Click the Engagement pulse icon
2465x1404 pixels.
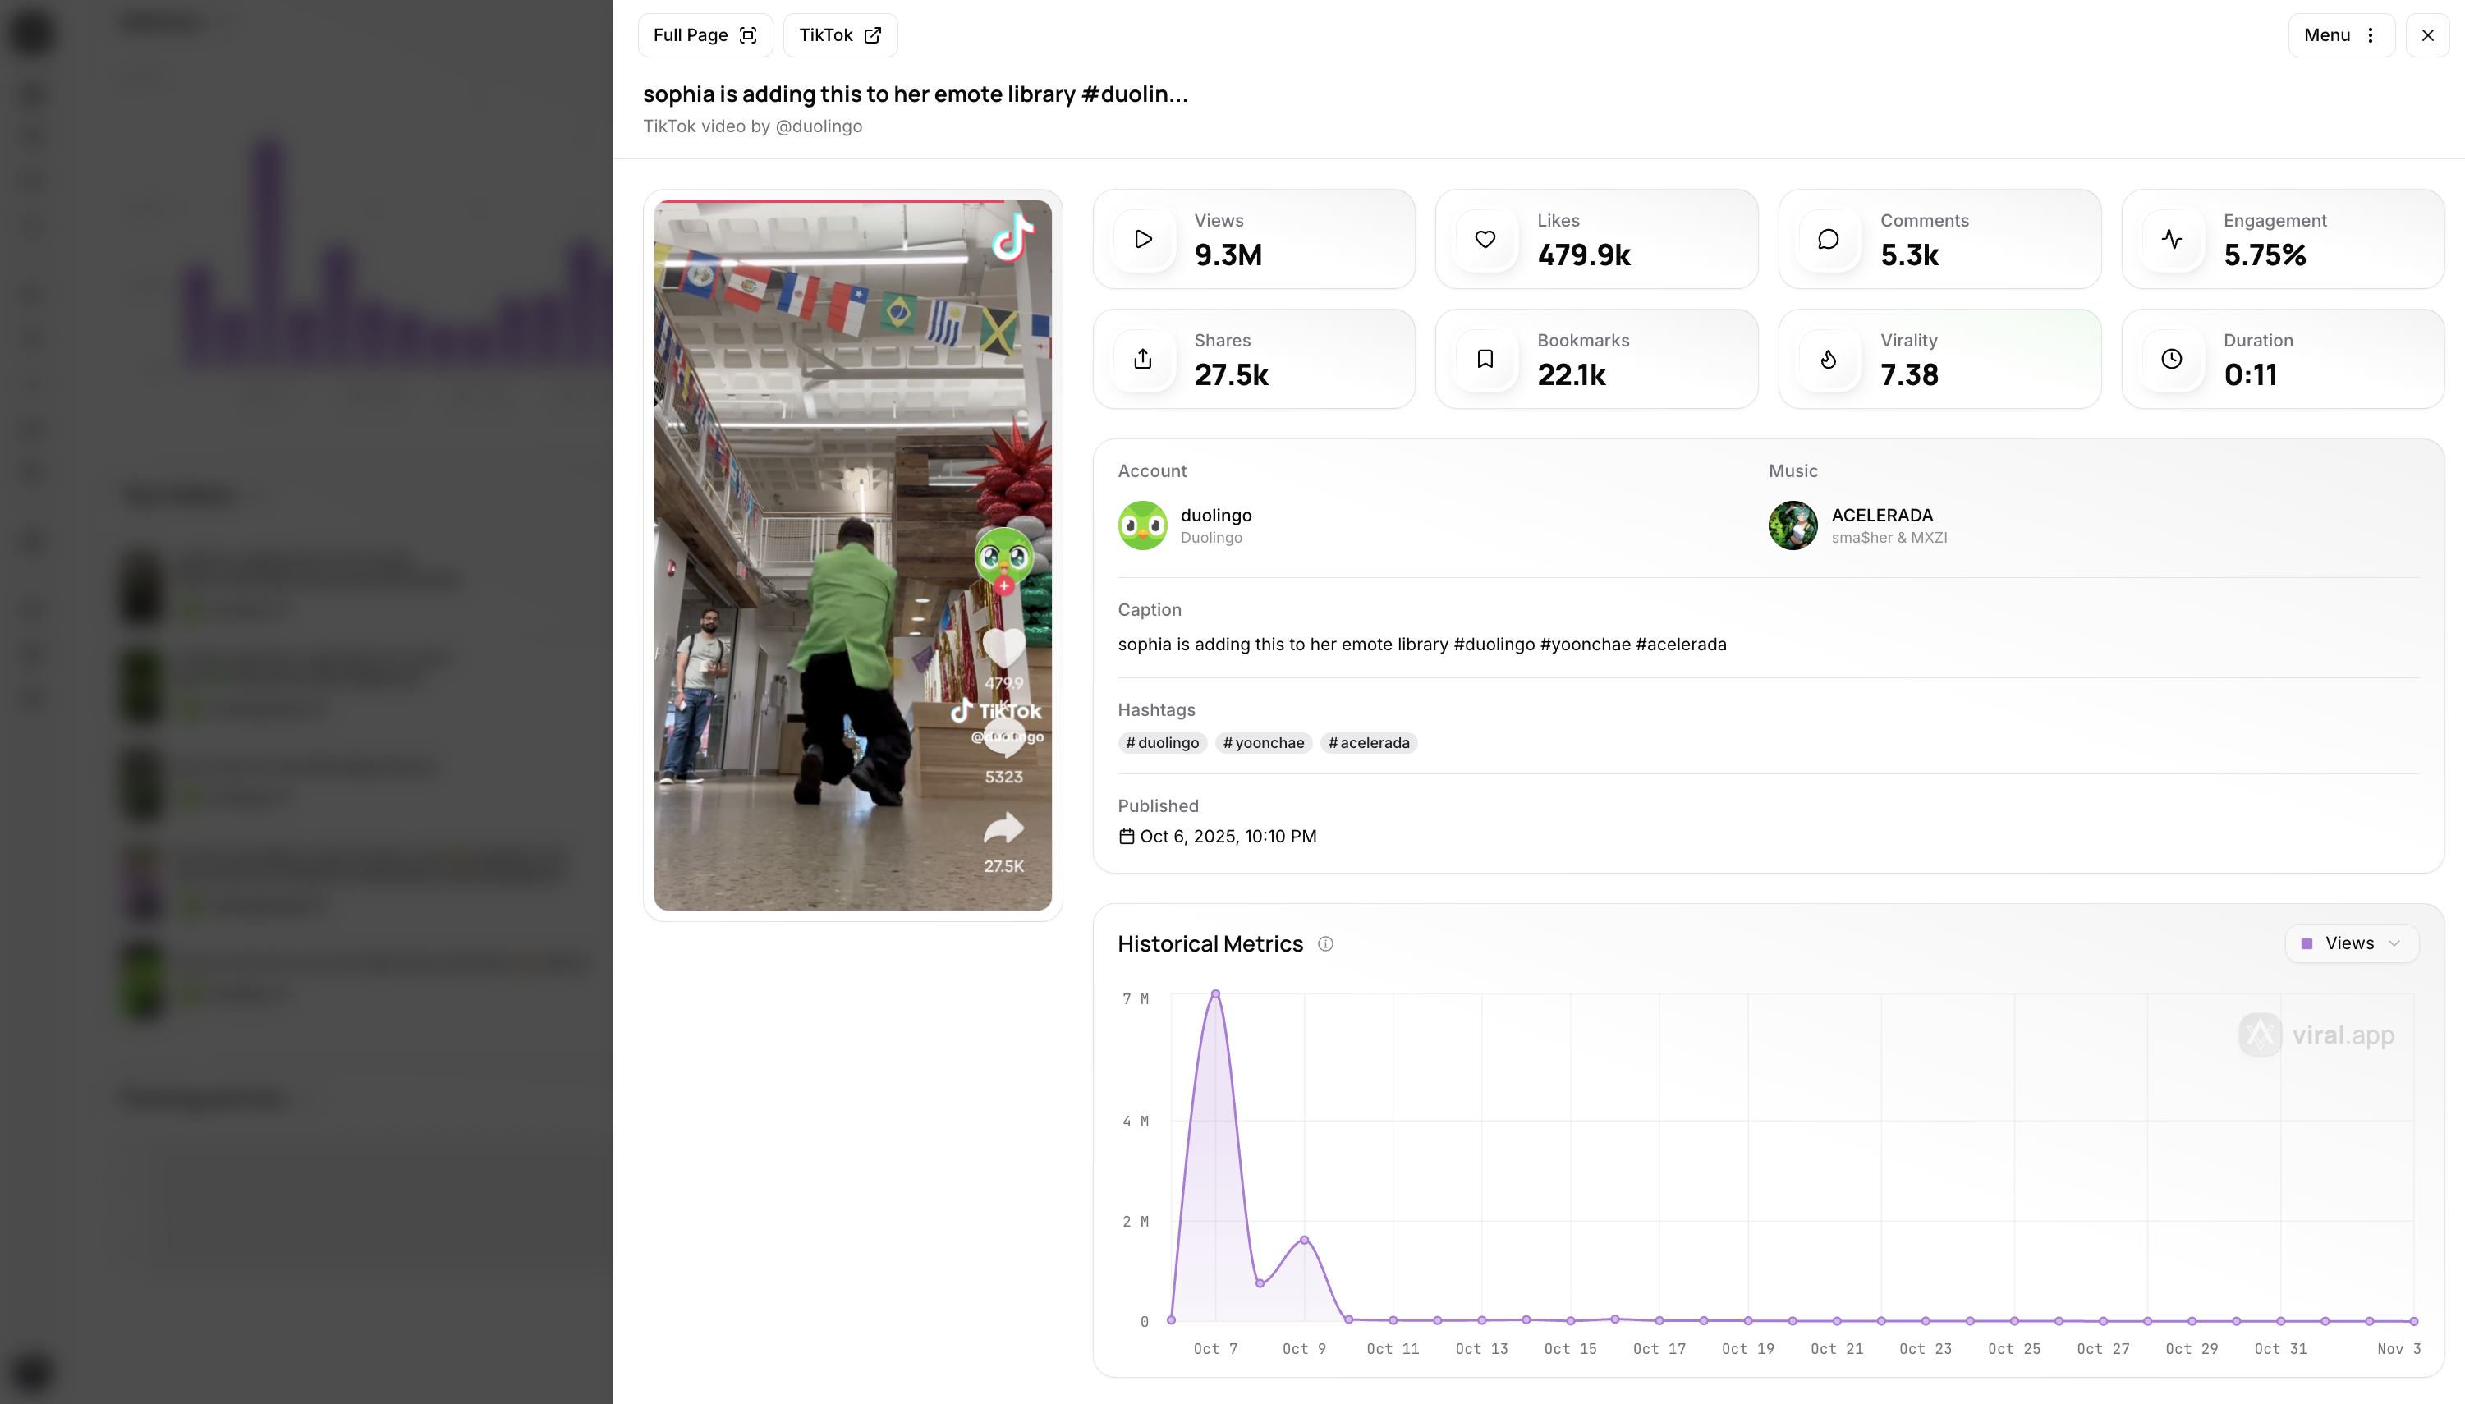point(2172,239)
